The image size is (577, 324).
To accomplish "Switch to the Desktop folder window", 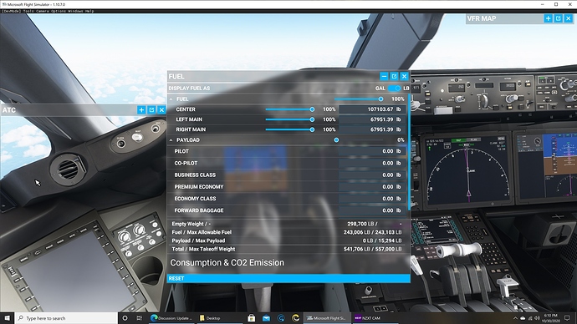I will (x=219, y=318).
